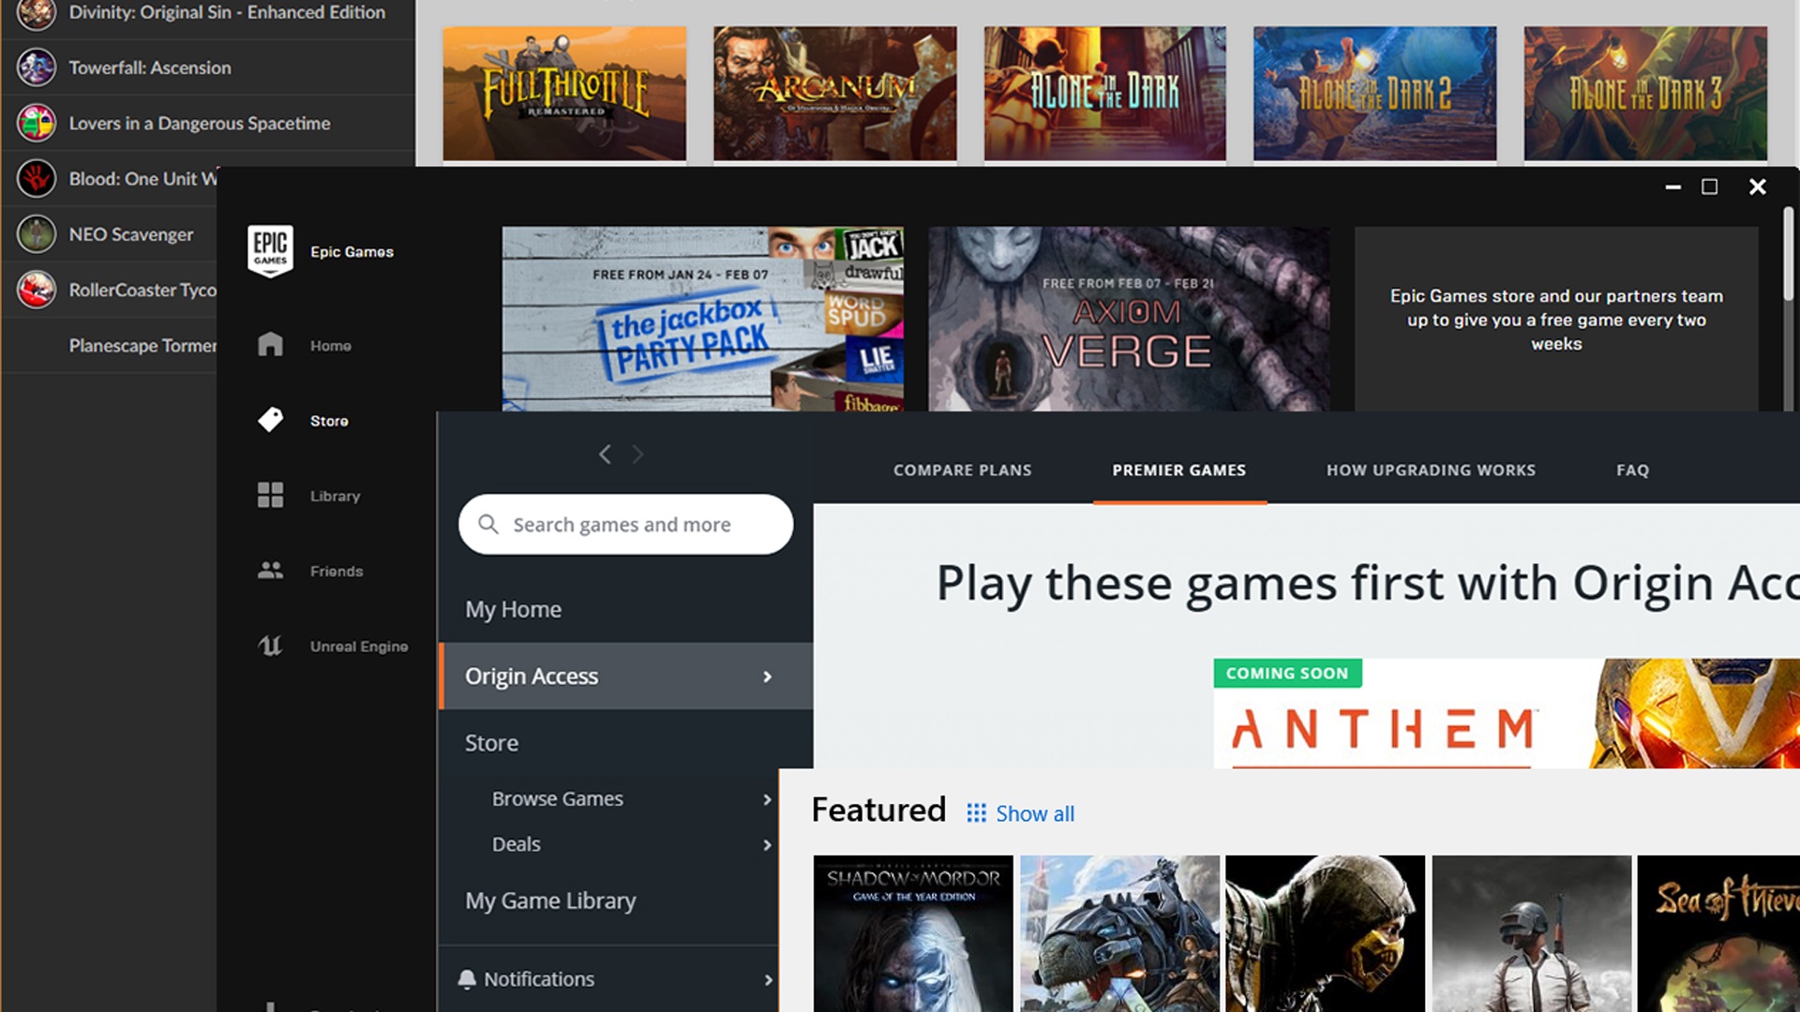The width and height of the screenshot is (1800, 1012).
Task: Click the Store icon in Epic Games sidebar
Action: coord(271,419)
